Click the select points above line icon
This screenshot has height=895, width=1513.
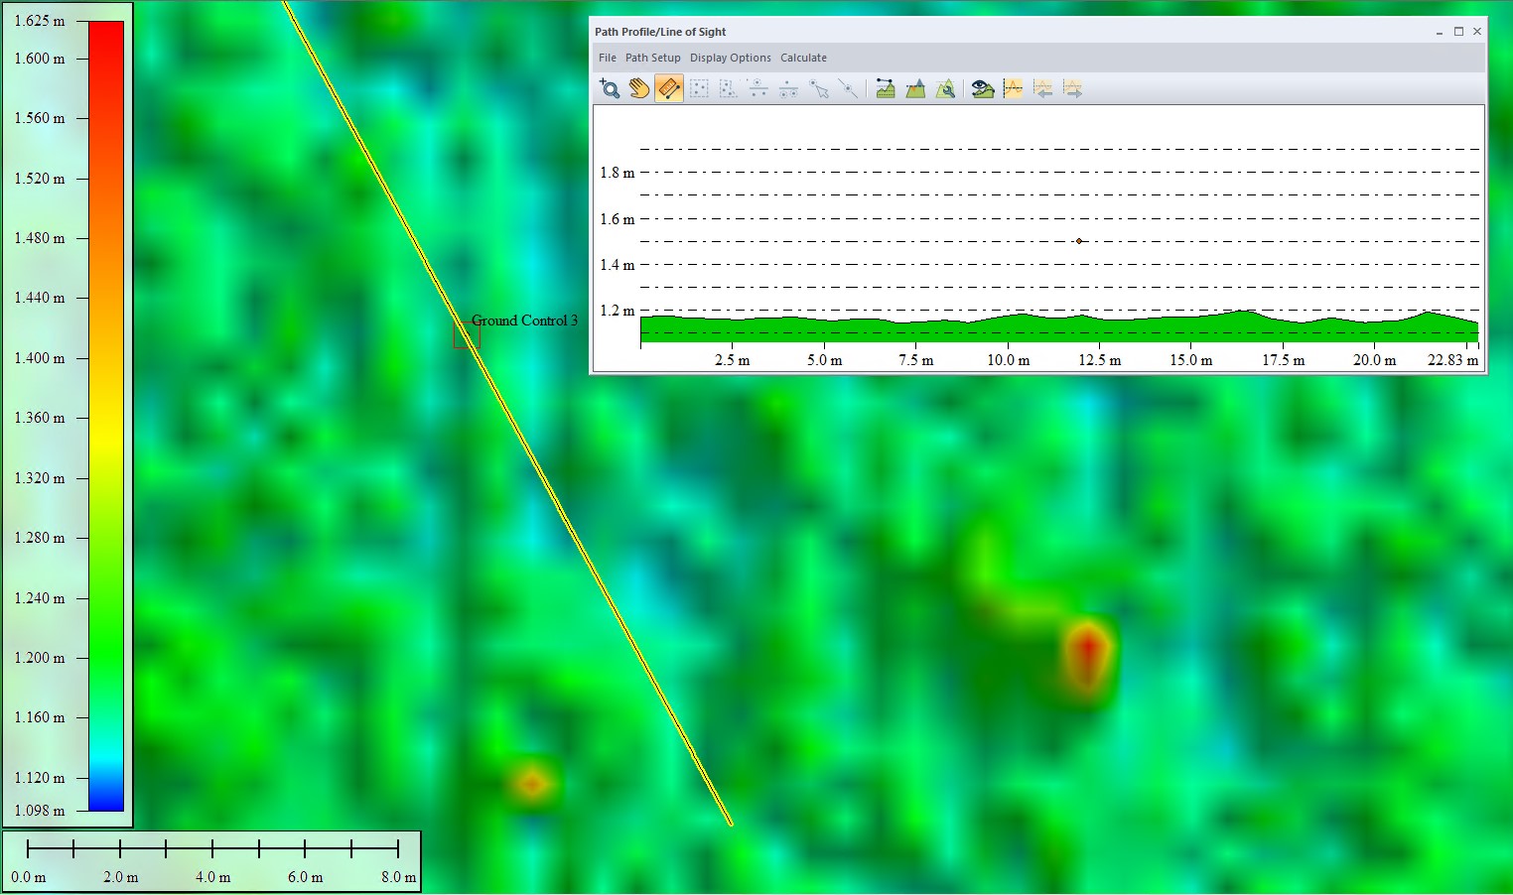click(x=758, y=89)
